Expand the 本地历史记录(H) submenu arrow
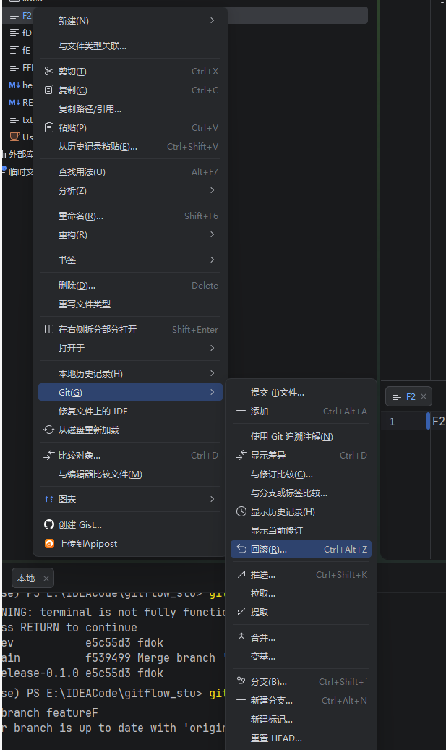The image size is (446, 750). tap(213, 373)
